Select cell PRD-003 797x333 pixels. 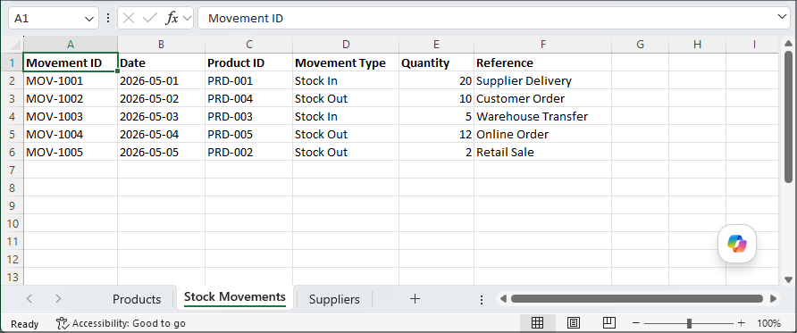249,116
